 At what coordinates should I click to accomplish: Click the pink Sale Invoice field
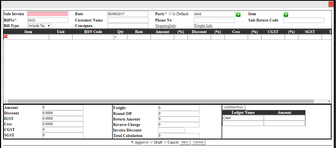48,14
